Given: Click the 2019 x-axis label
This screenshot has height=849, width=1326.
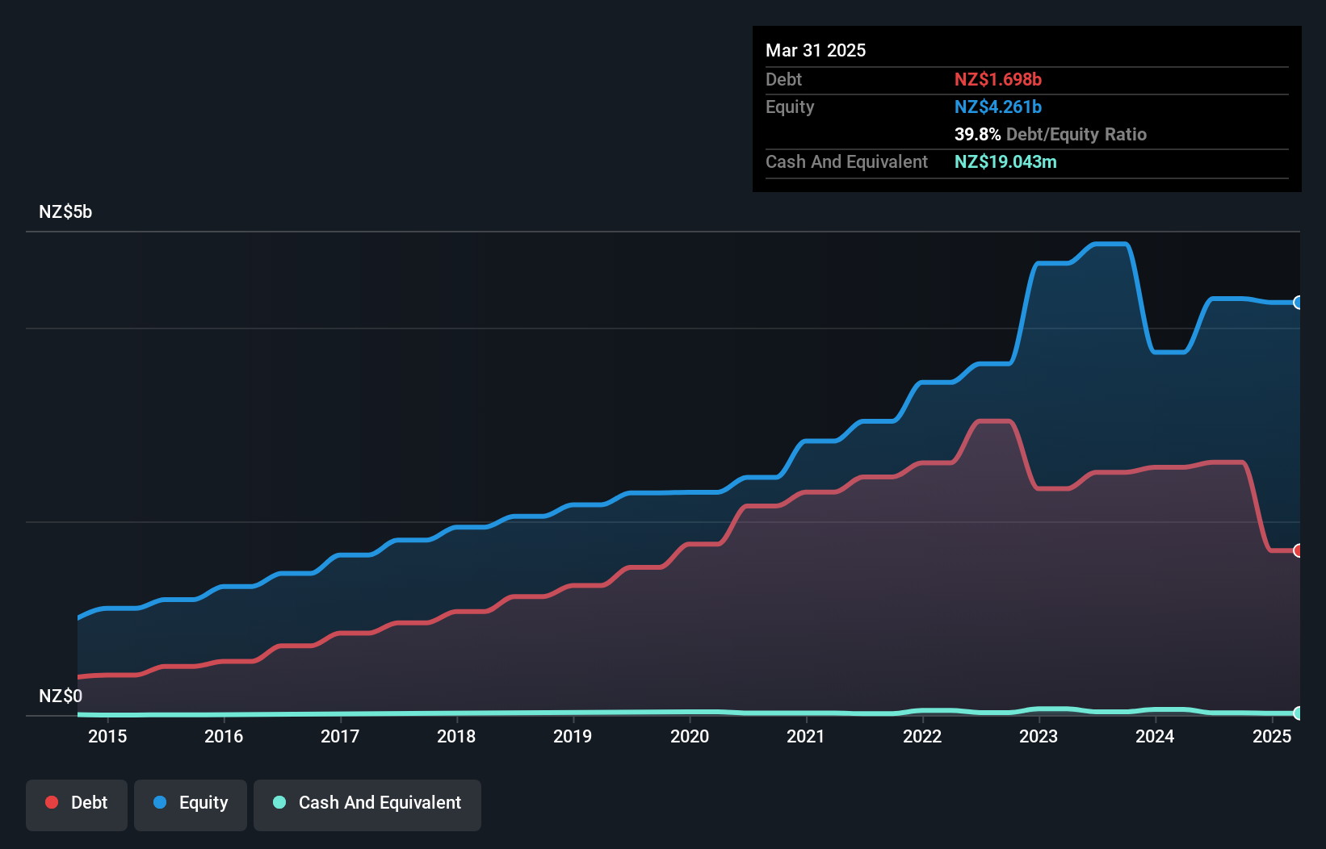Looking at the screenshot, I should coord(573,736).
